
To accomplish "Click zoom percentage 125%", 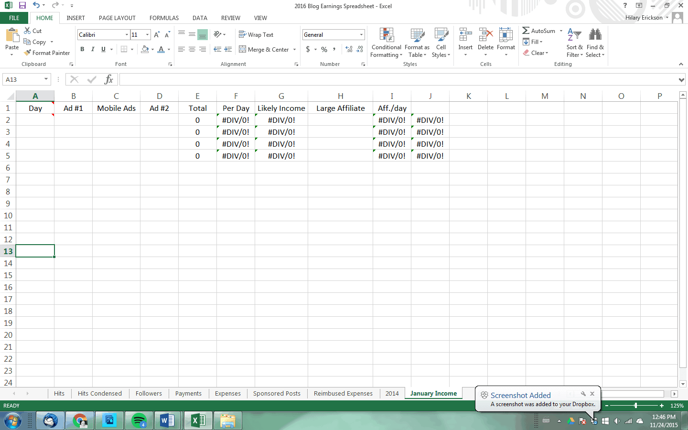I will click(677, 405).
